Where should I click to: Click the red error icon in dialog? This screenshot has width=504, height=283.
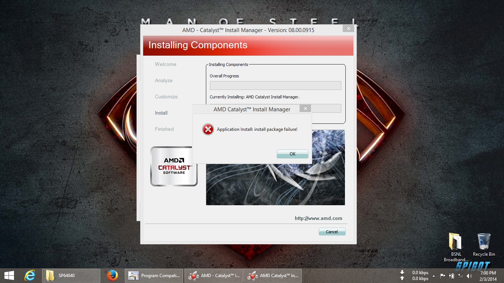(208, 129)
